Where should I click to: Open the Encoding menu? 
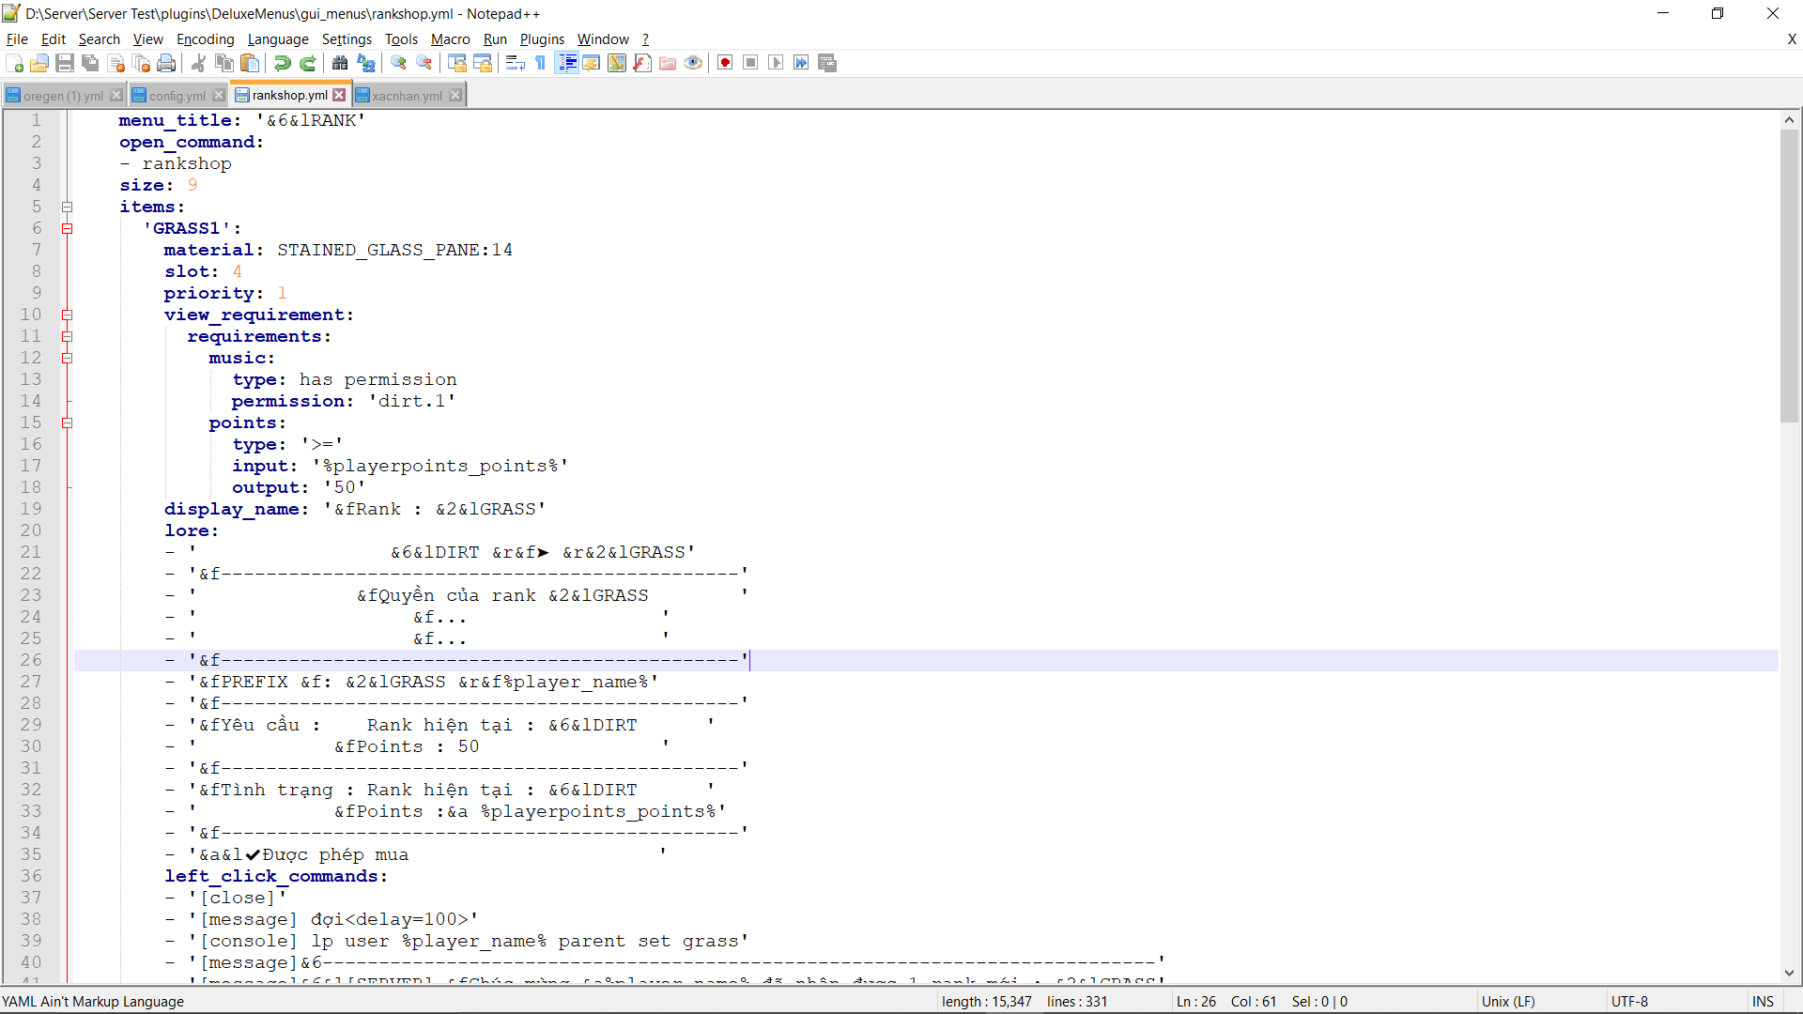pyautogui.click(x=205, y=38)
